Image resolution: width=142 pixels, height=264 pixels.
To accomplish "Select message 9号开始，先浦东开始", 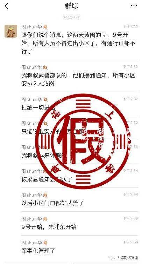I will tap(49, 227).
